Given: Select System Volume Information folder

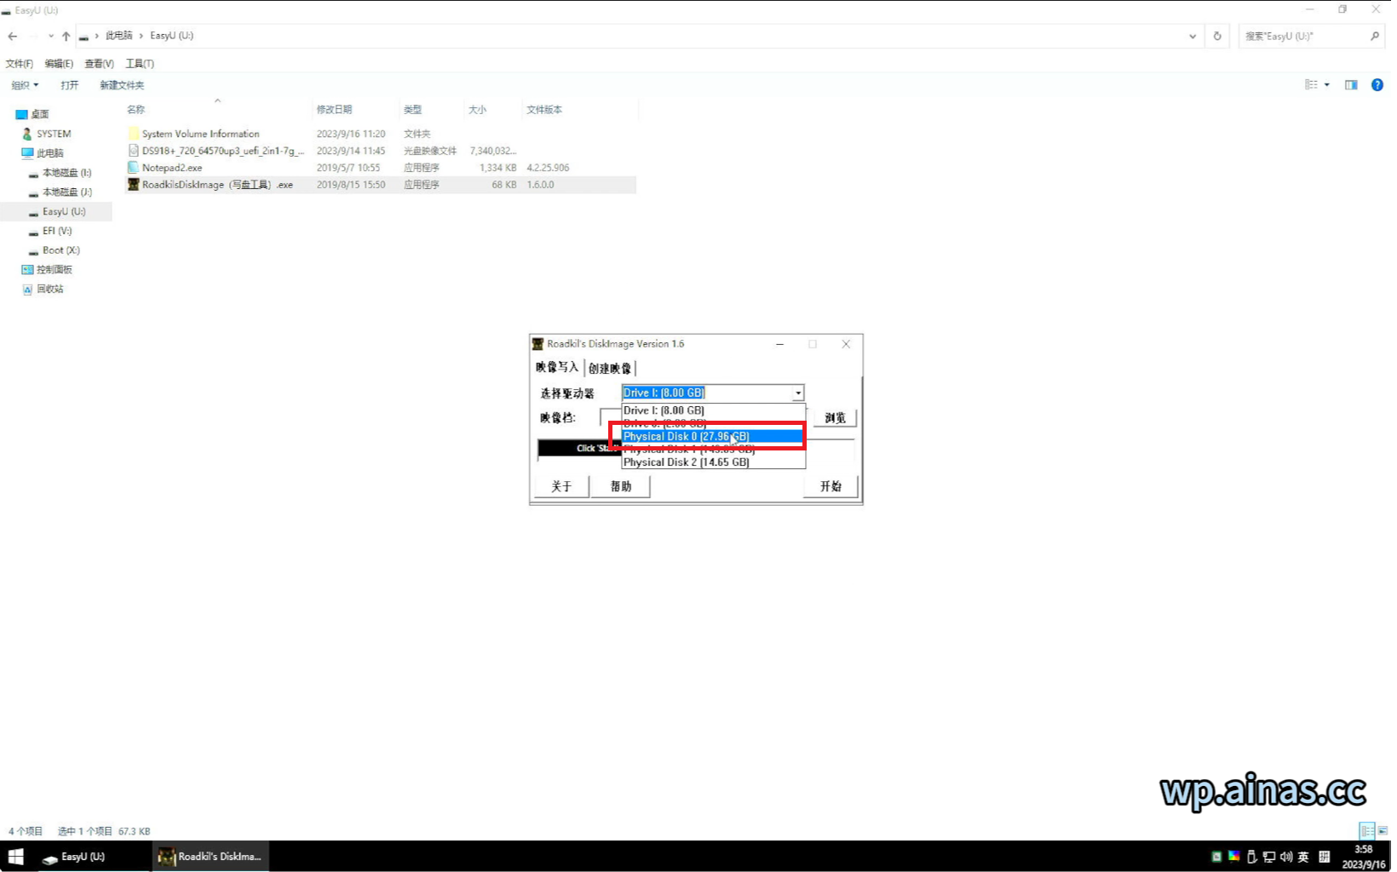Looking at the screenshot, I should (x=381, y=134).
